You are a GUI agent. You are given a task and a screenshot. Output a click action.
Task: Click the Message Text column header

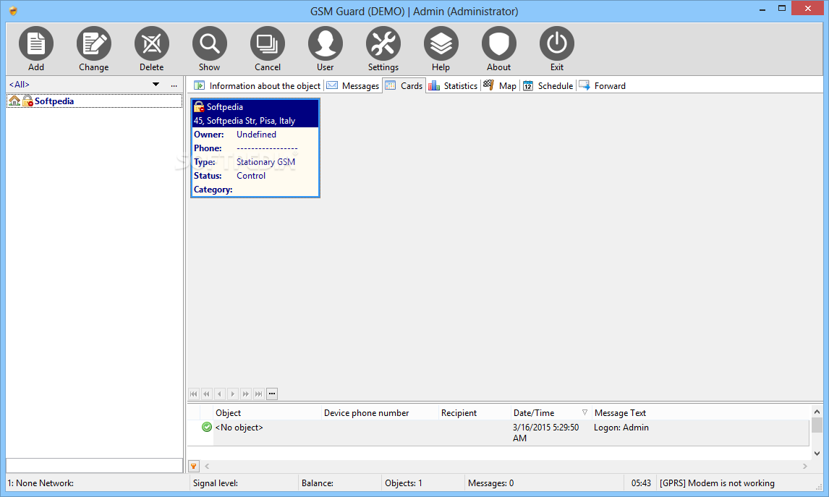click(700, 413)
